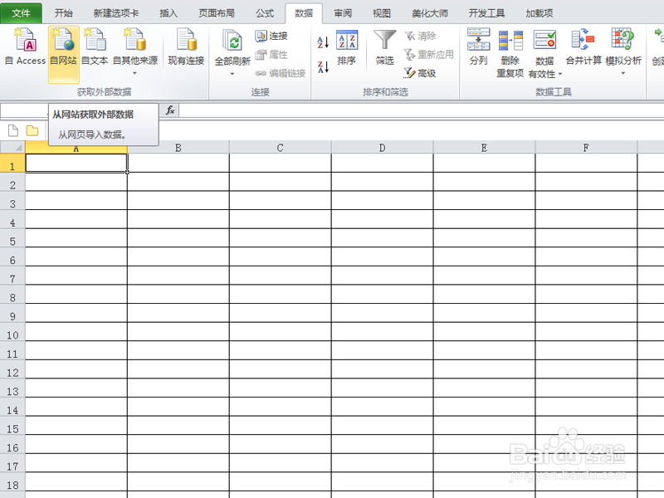The image size is (664, 498).
Task: Switch to the 视图 view tab
Action: coord(382,13)
